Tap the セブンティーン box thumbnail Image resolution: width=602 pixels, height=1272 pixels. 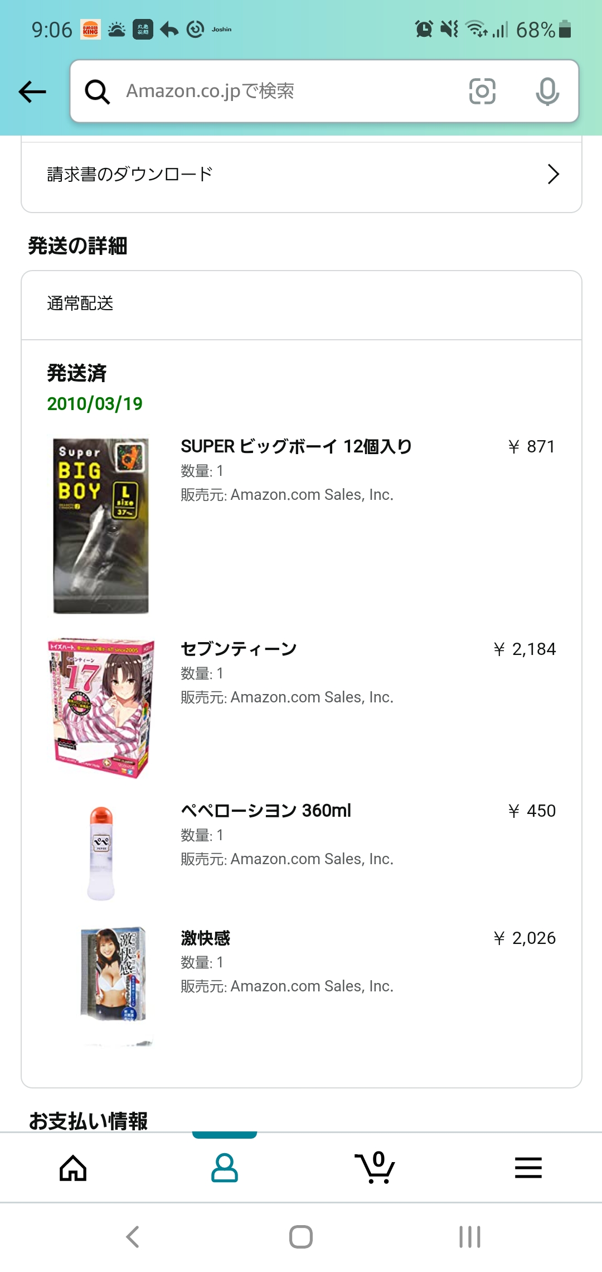101,706
